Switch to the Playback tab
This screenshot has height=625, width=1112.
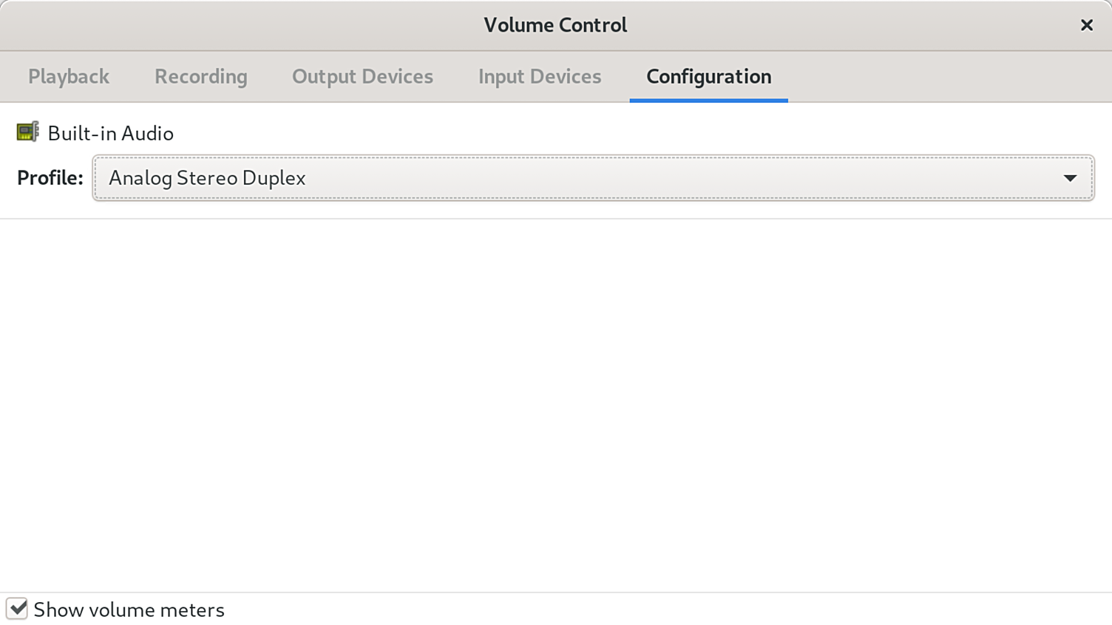(x=69, y=77)
